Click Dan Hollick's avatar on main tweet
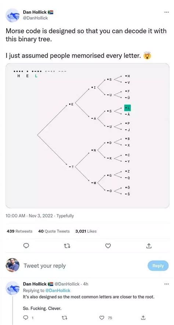Image resolution: width=174 pixels, height=325 pixels. tap(12, 15)
